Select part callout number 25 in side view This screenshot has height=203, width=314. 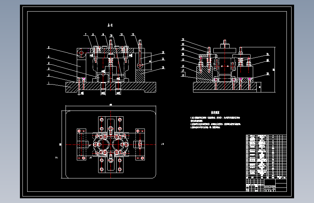[x=268, y=60]
